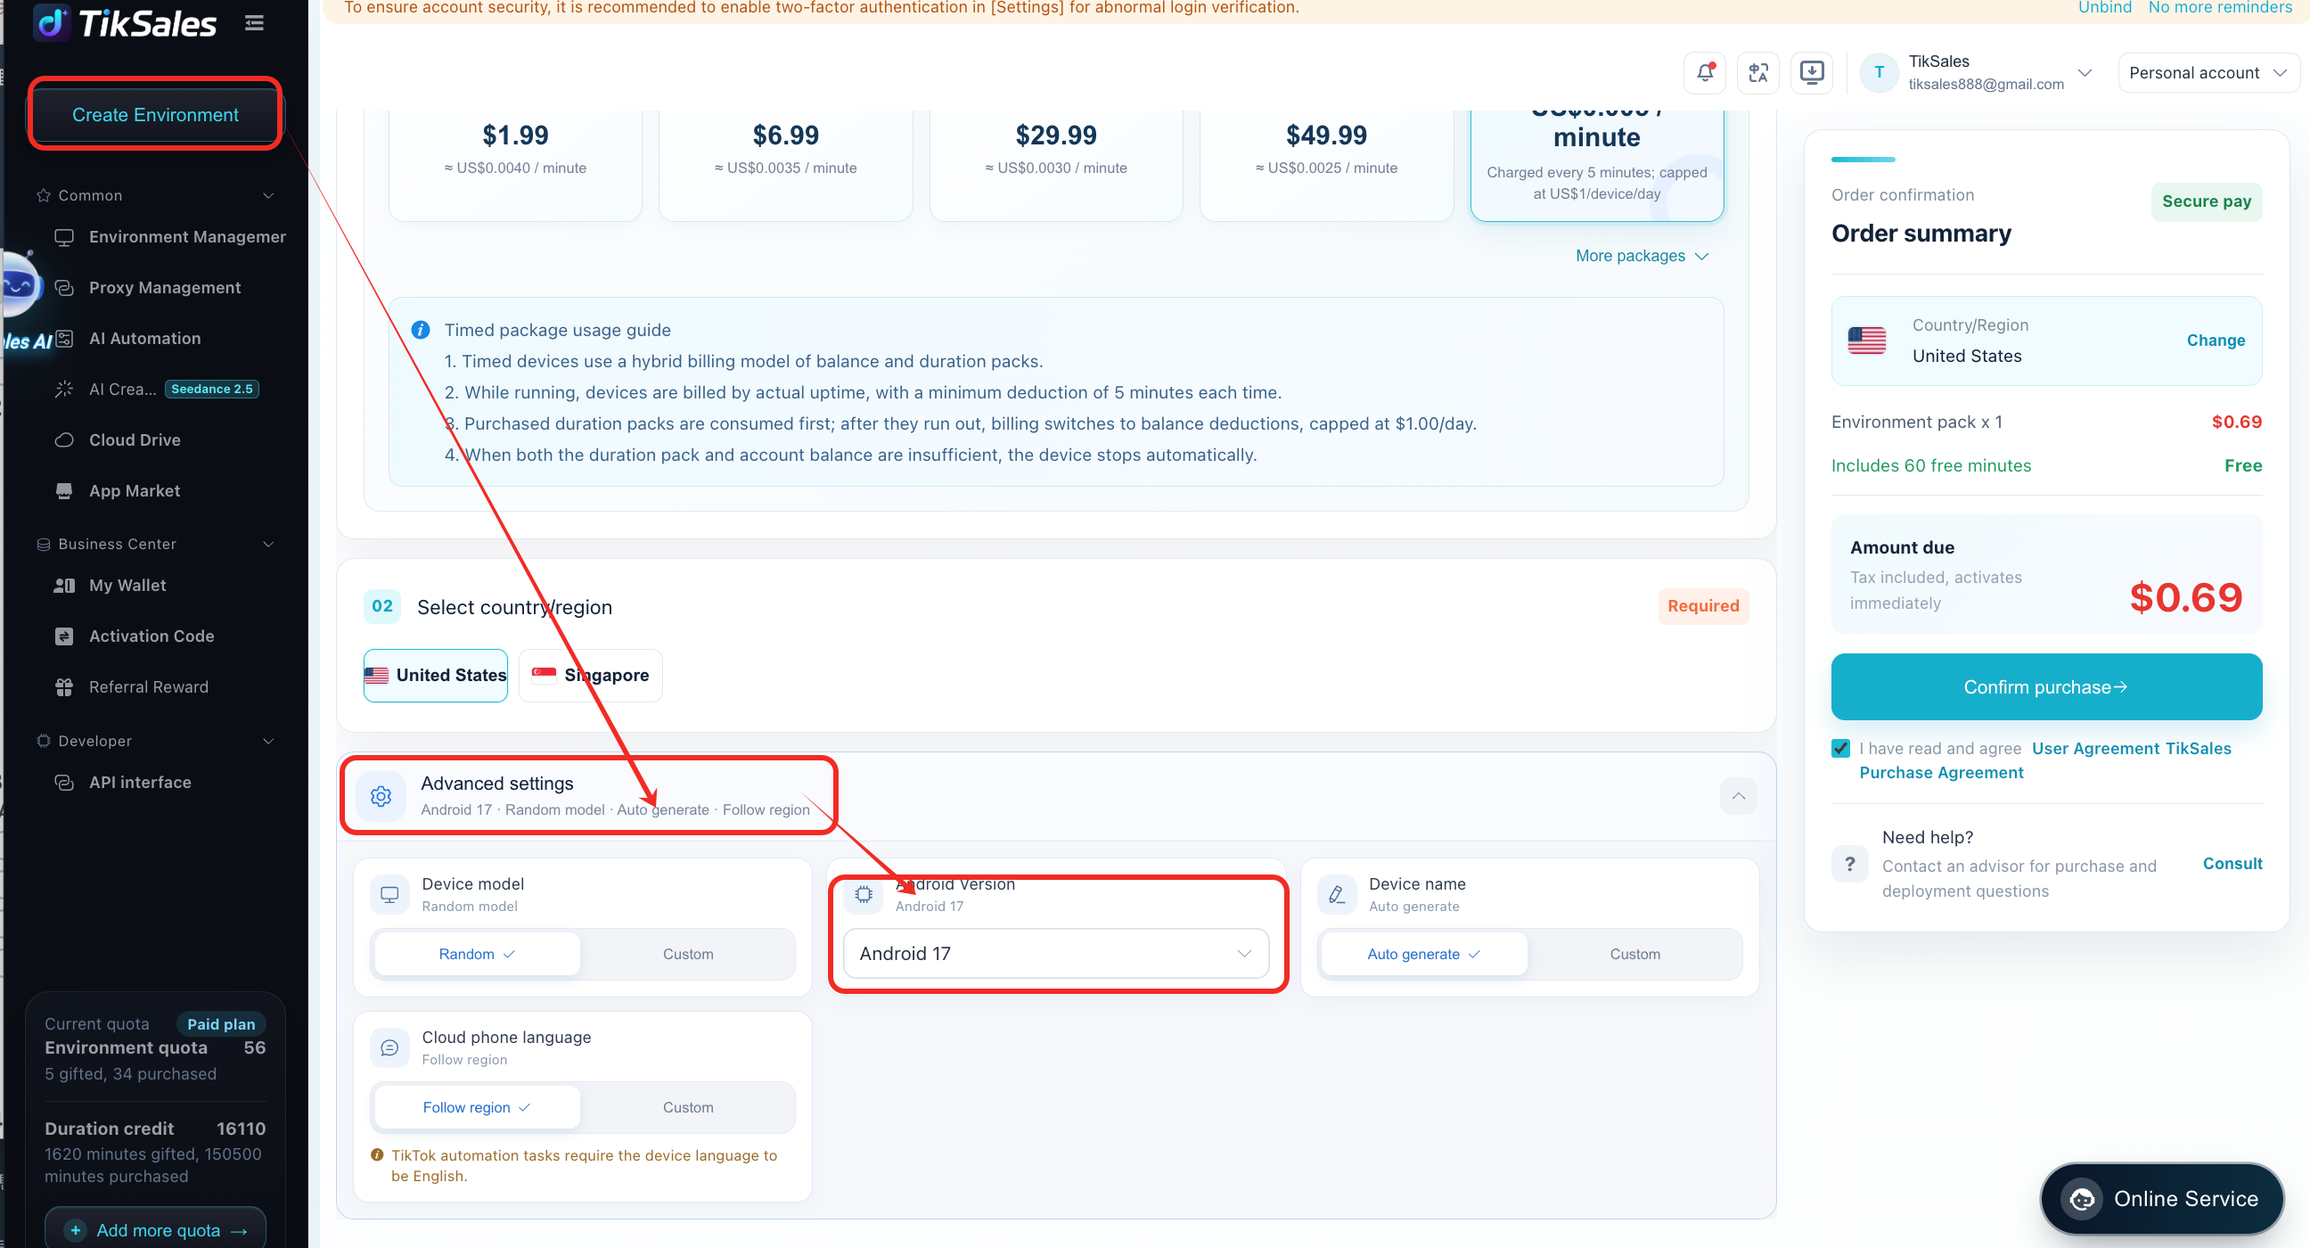The width and height of the screenshot is (2310, 1248).
Task: Uncheck the agreement checkbox
Action: click(x=1840, y=748)
